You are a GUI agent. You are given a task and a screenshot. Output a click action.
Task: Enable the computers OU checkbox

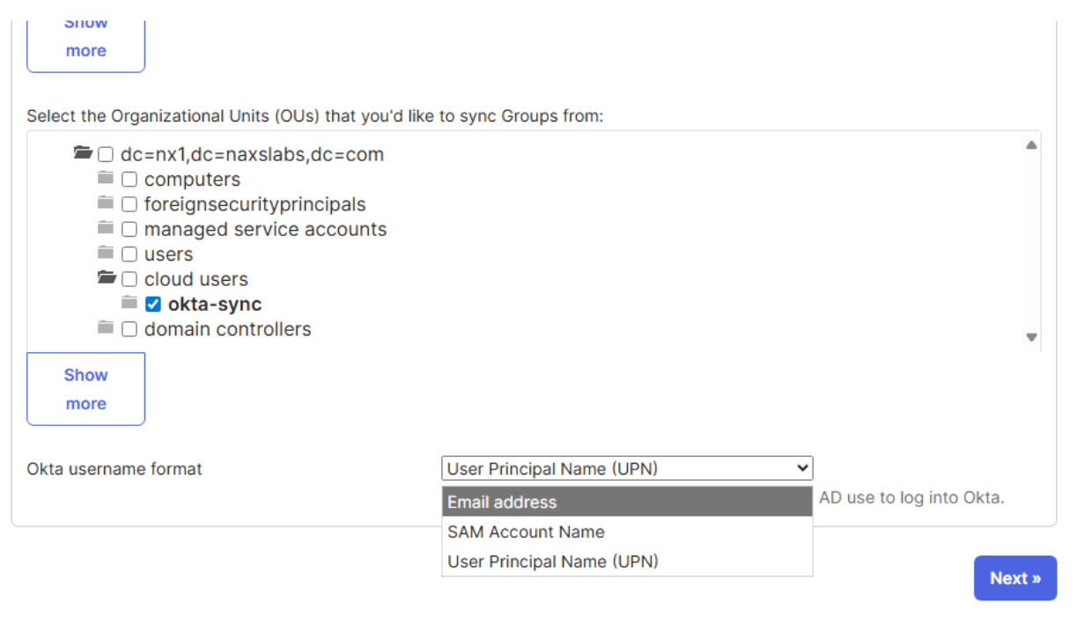pos(129,181)
